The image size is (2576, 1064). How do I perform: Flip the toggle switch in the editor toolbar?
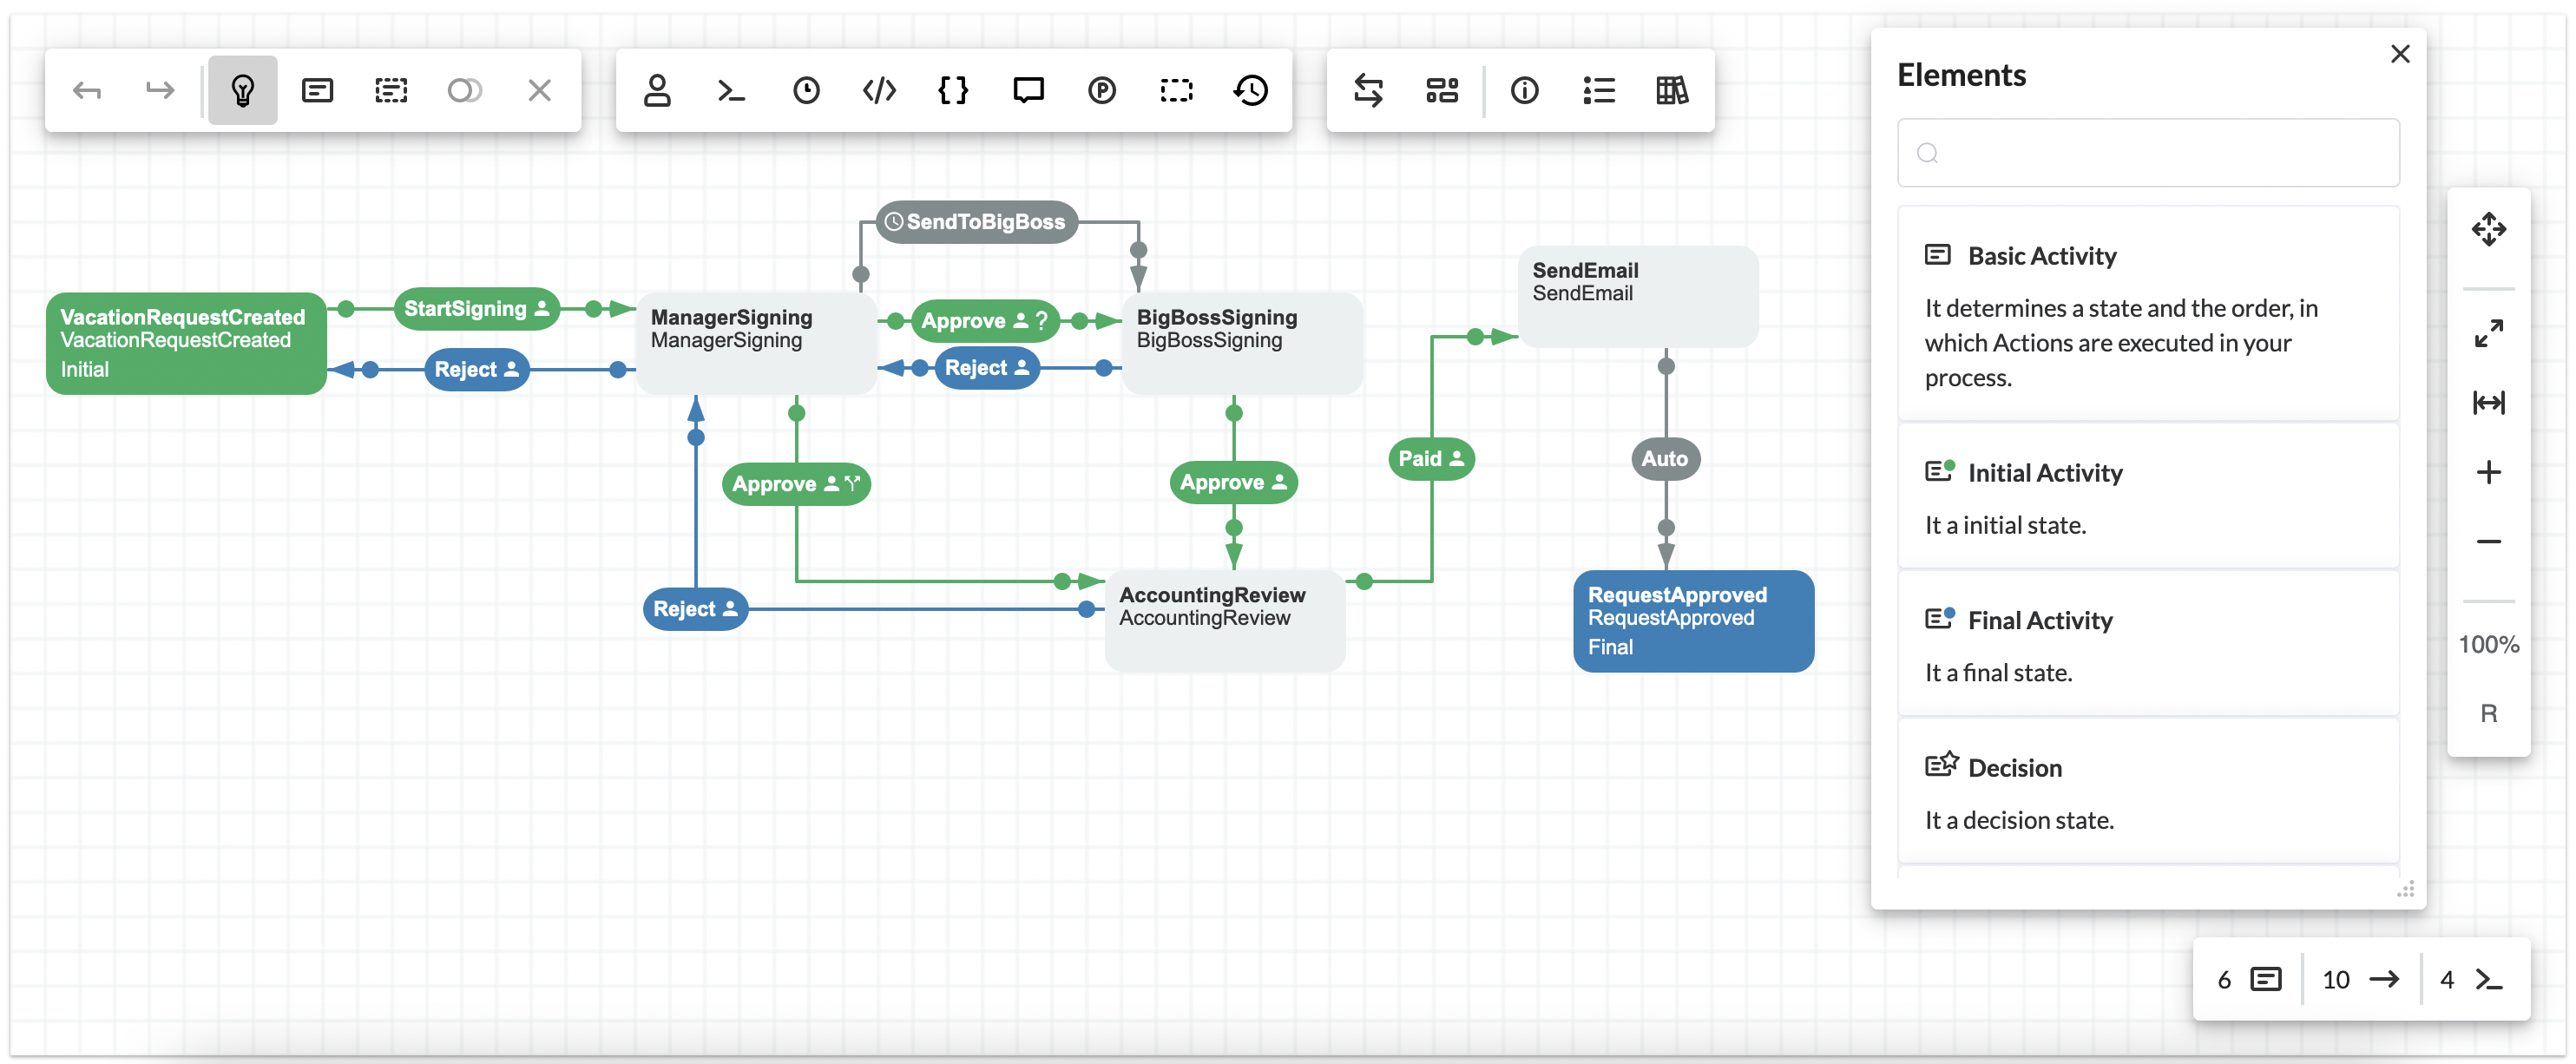click(x=465, y=90)
